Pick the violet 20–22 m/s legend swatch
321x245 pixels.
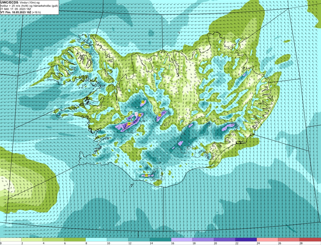[x=225, y=239]
